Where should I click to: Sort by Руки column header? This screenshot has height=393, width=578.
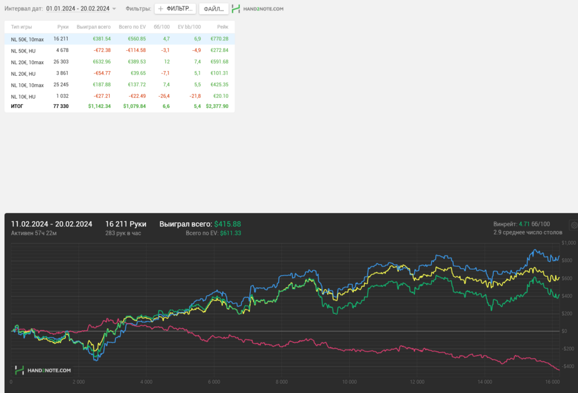click(62, 27)
